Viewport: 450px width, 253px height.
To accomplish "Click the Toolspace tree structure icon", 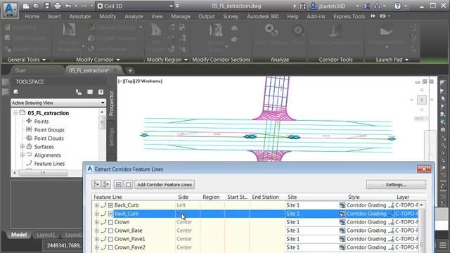I will pos(78,92).
